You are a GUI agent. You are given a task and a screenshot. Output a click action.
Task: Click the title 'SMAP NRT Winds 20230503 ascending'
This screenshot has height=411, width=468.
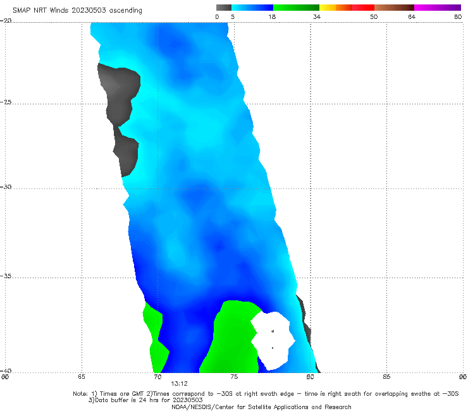(77, 10)
